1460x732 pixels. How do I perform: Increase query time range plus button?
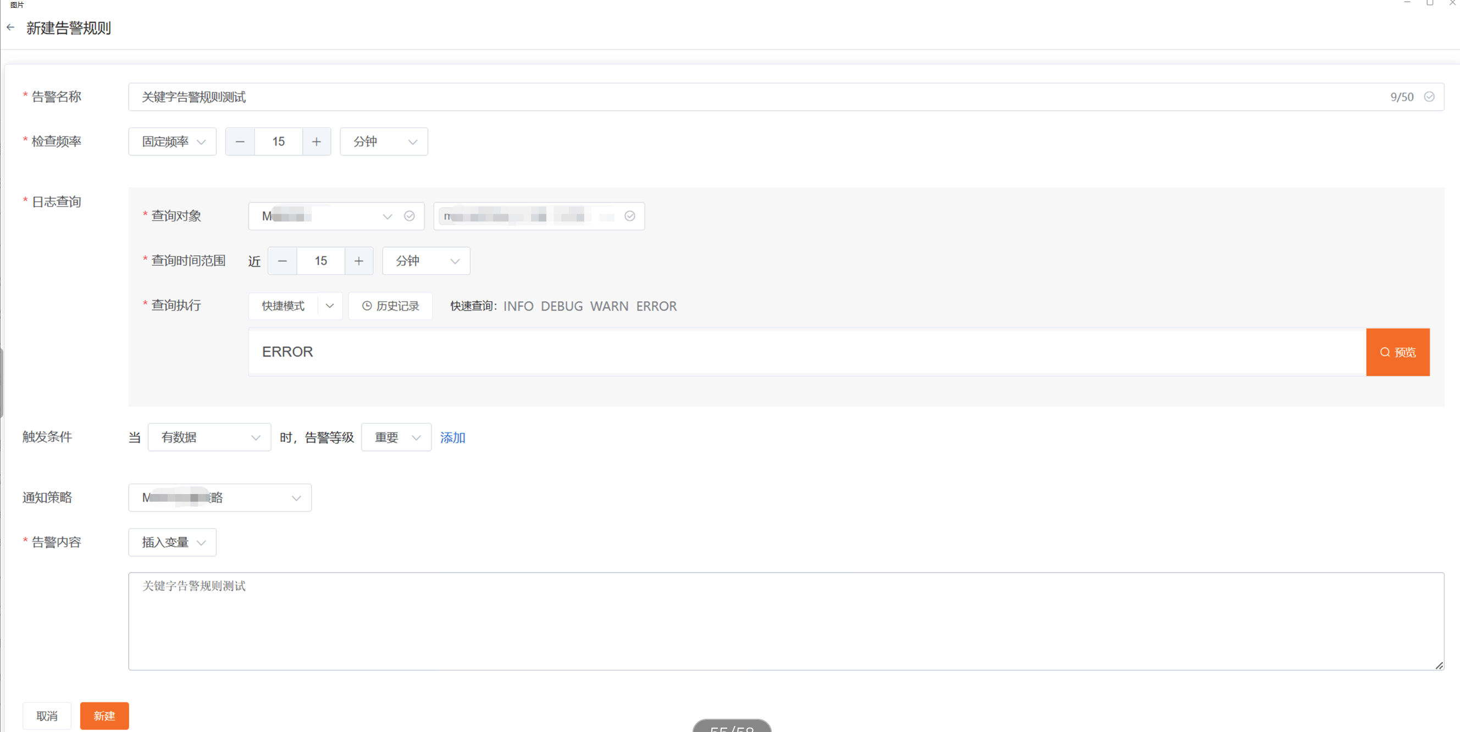[x=359, y=261]
